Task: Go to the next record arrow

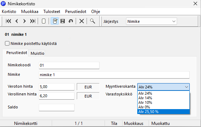Action: (x=24, y=21)
